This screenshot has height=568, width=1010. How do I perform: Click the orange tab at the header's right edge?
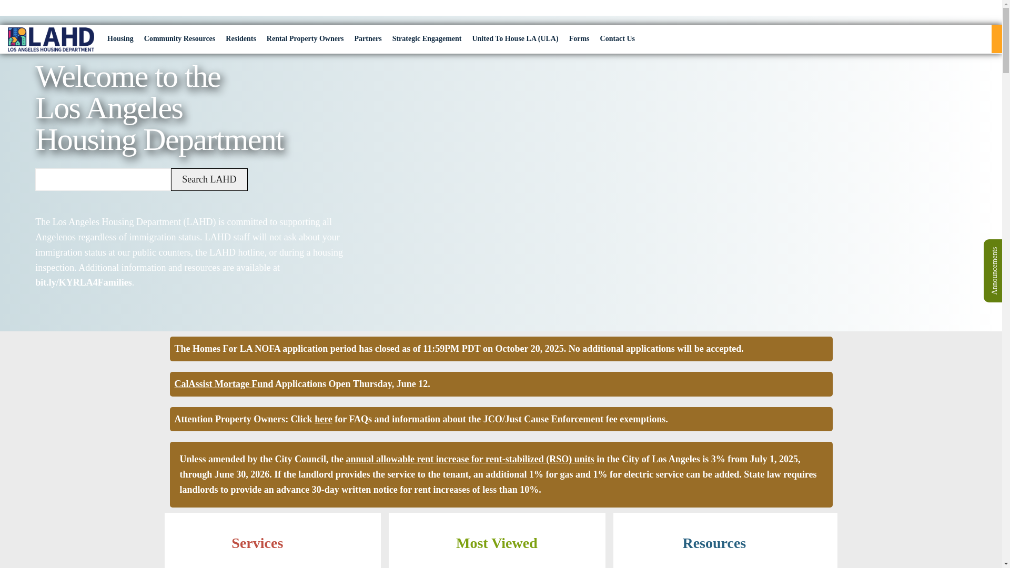[996, 39]
